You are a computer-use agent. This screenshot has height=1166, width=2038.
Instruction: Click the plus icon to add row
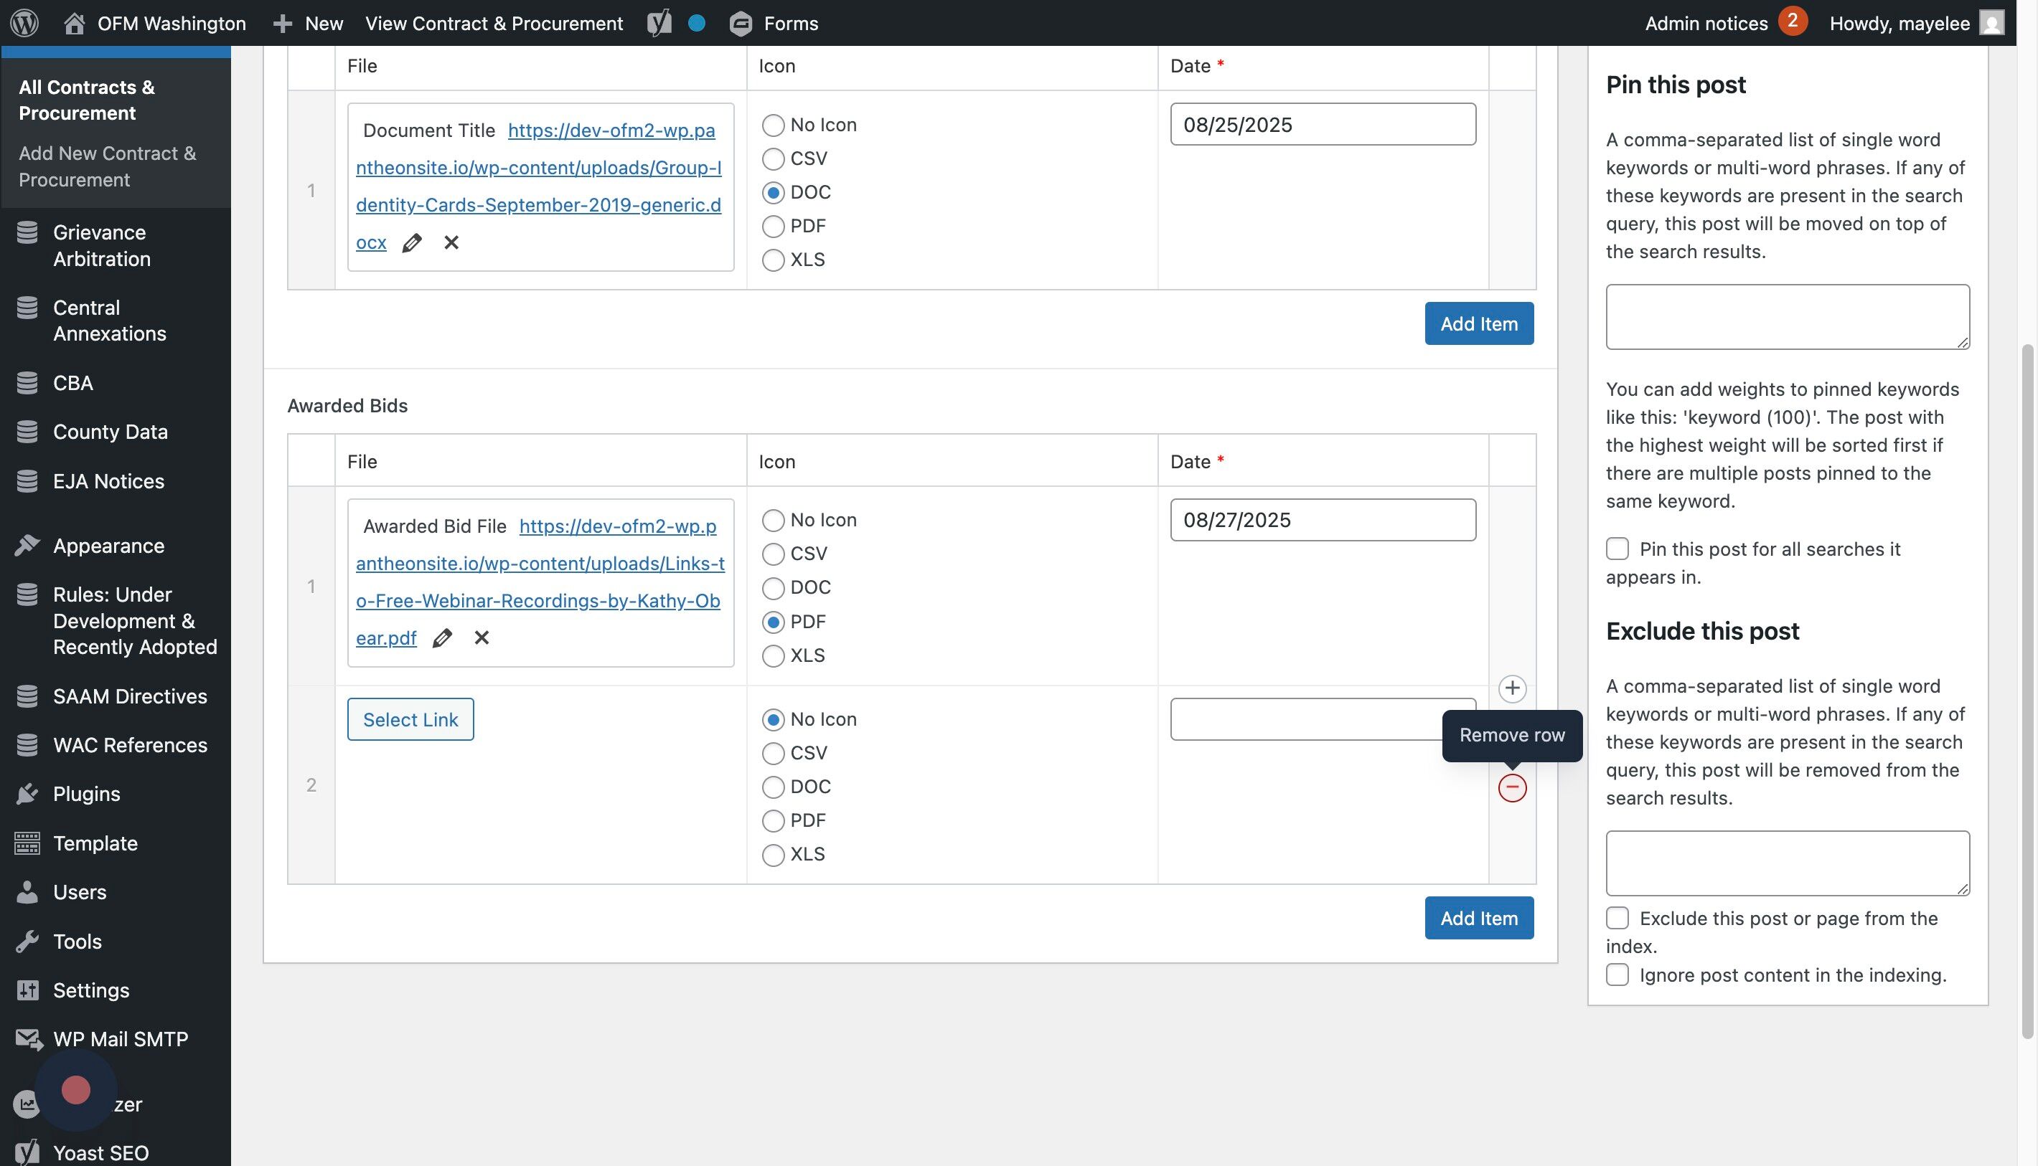click(x=1511, y=688)
